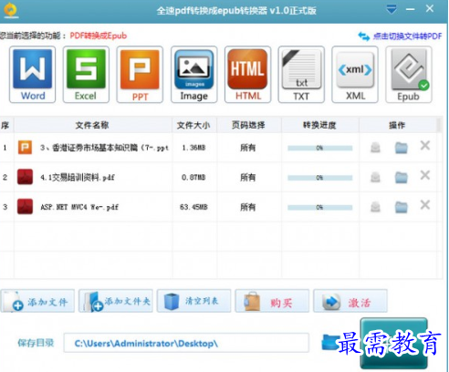Select file name 4.1交易培训资料.pdf
The height and width of the screenshot is (372, 449).
click(78, 177)
